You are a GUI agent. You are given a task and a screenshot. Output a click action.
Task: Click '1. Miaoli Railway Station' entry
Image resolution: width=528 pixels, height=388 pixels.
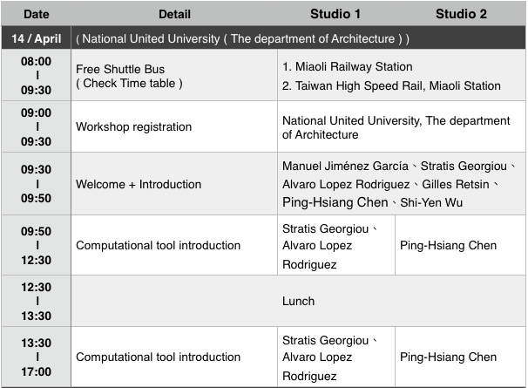click(x=347, y=66)
